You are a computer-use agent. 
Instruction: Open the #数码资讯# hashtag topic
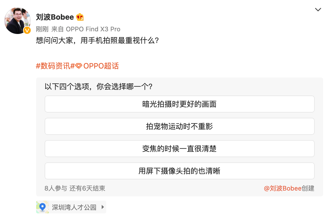pos(55,66)
